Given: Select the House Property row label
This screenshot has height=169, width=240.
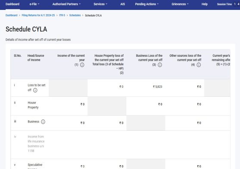Looking at the screenshot, I should (33, 105).
